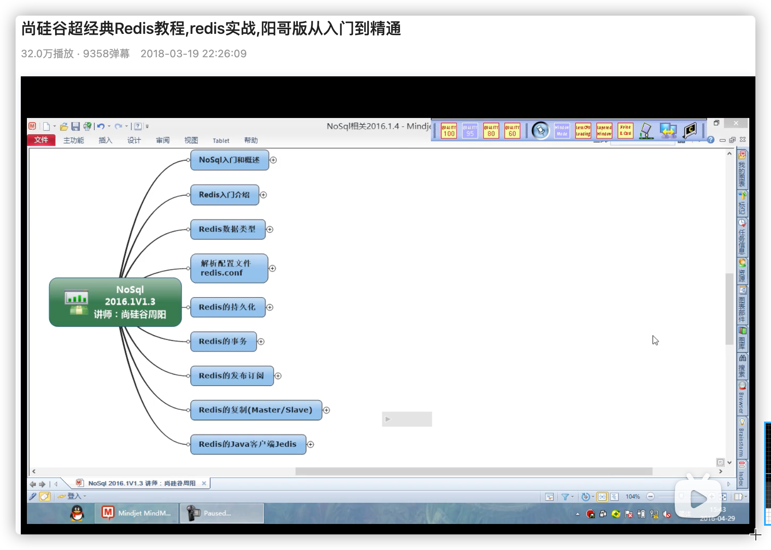Toggle the Window Mode button

[562, 131]
